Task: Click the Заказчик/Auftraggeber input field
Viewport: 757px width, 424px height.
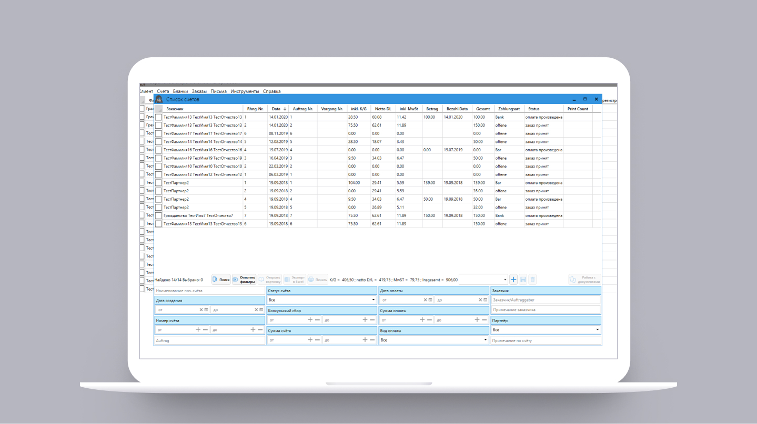Action: click(x=546, y=300)
